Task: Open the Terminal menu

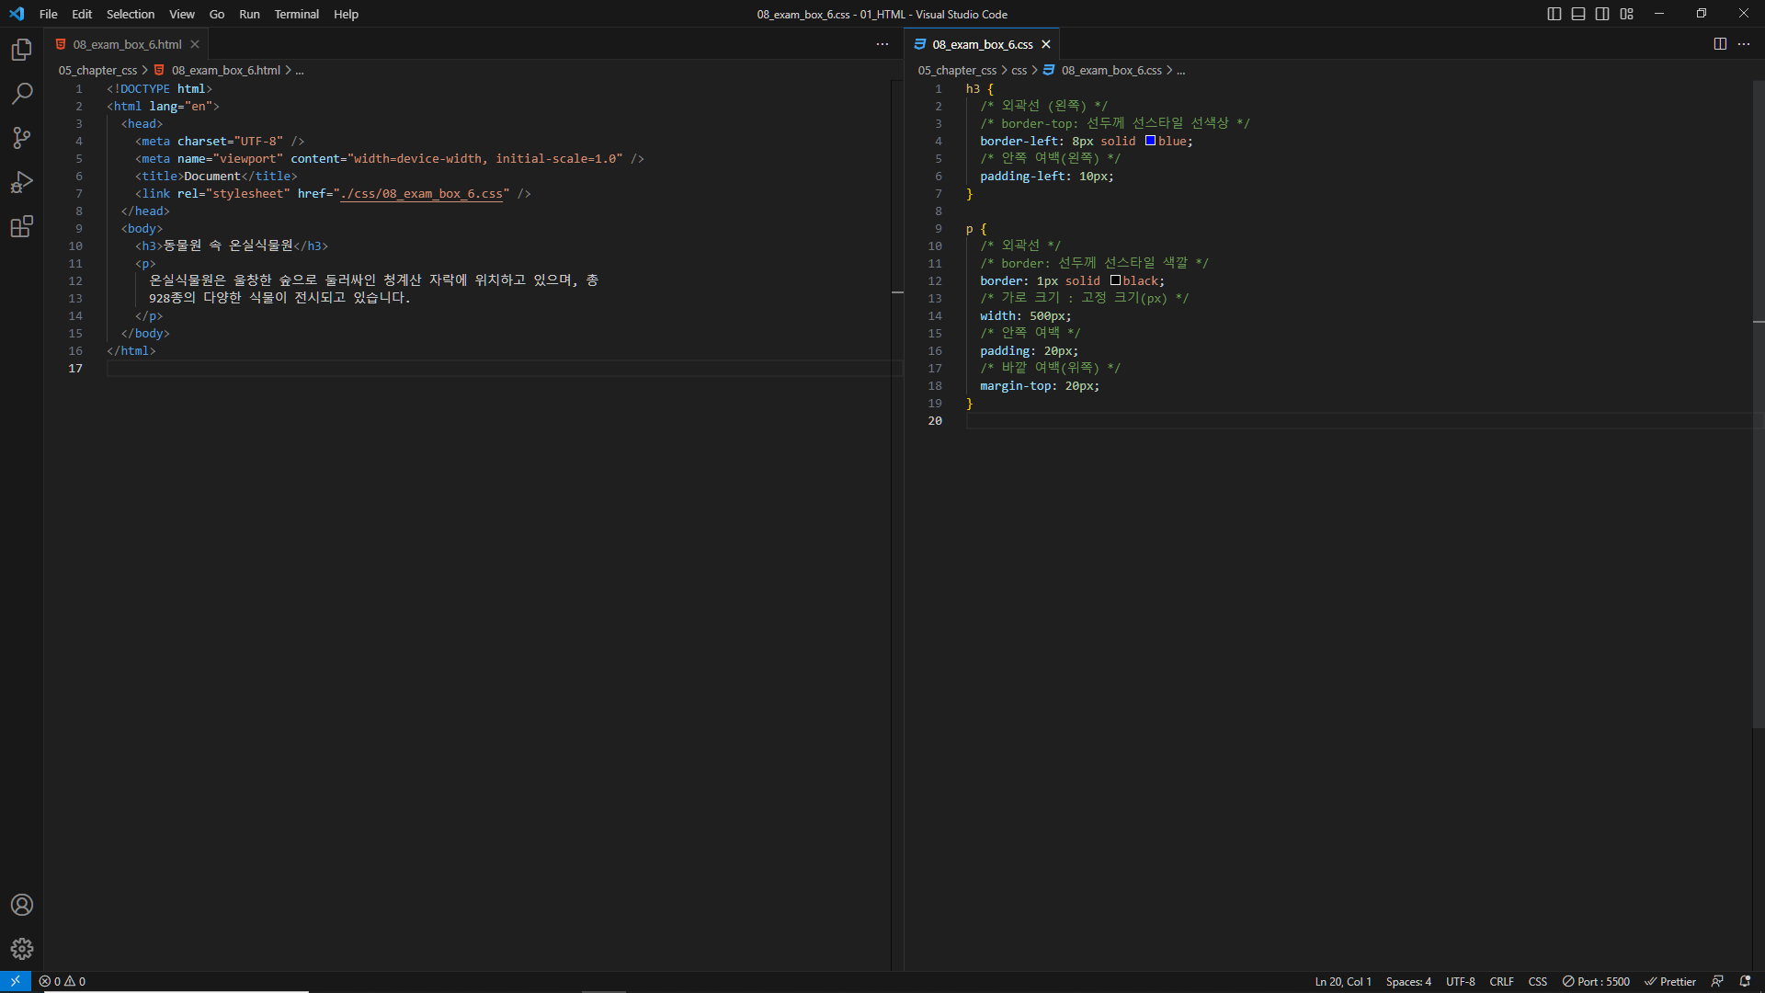Action: tap(296, 14)
